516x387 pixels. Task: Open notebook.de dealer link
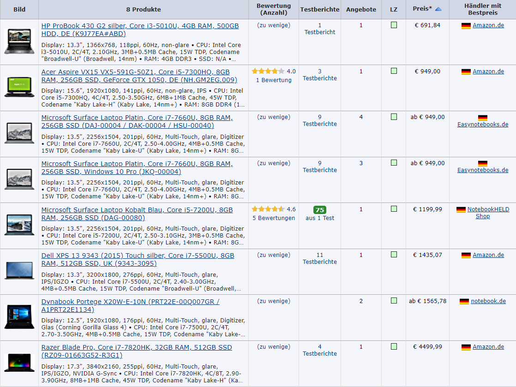pyautogui.click(x=488, y=301)
